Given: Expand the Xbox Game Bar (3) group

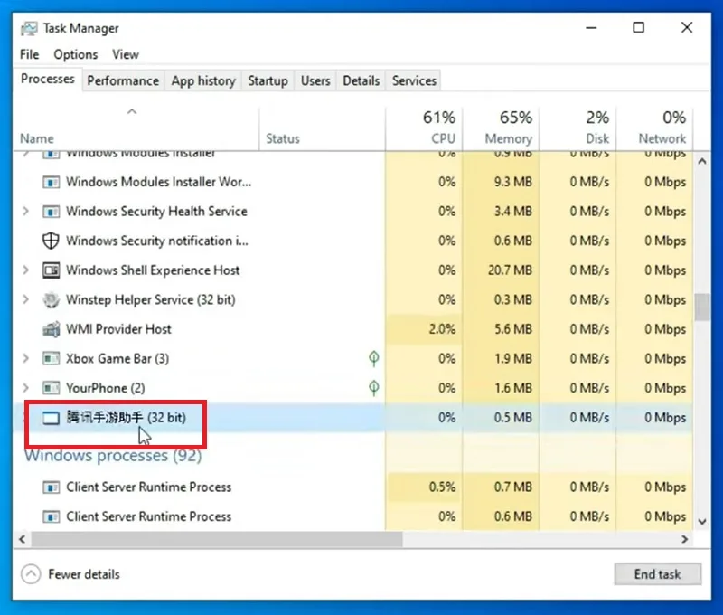Looking at the screenshot, I should point(26,358).
